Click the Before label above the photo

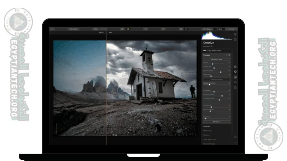pos(101,33)
